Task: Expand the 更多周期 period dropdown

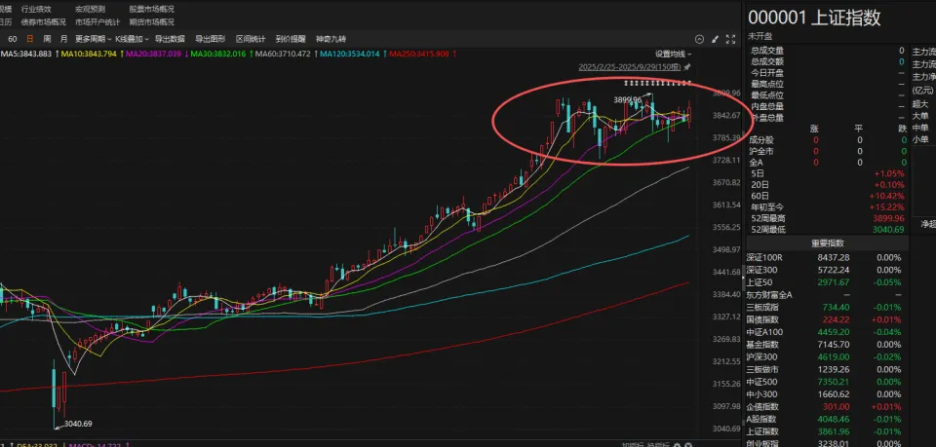Action: point(92,38)
